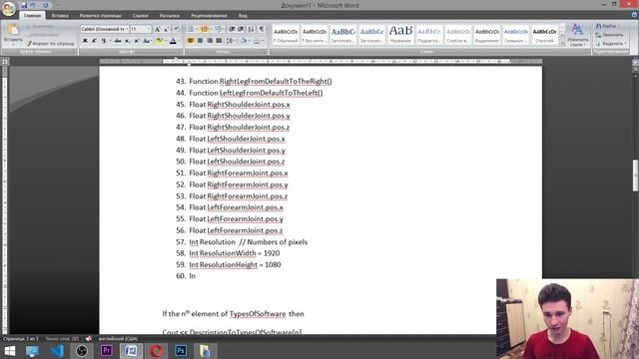Open Premiere Pro from the taskbar
Image resolution: width=639 pixels, height=359 pixels.
pyautogui.click(x=107, y=351)
